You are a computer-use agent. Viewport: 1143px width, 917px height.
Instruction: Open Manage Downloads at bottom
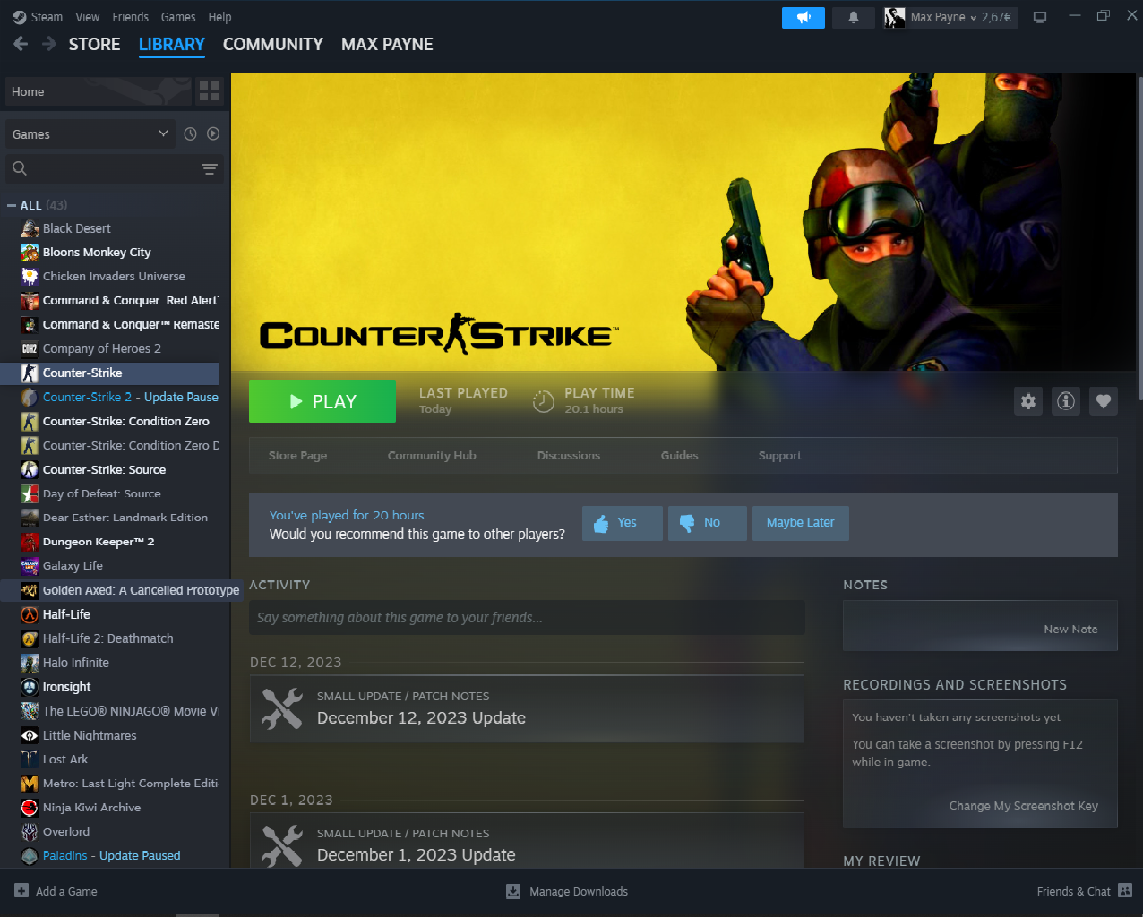point(567,891)
